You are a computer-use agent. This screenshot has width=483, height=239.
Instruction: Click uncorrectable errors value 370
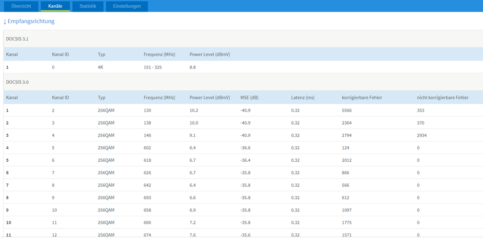click(x=421, y=123)
